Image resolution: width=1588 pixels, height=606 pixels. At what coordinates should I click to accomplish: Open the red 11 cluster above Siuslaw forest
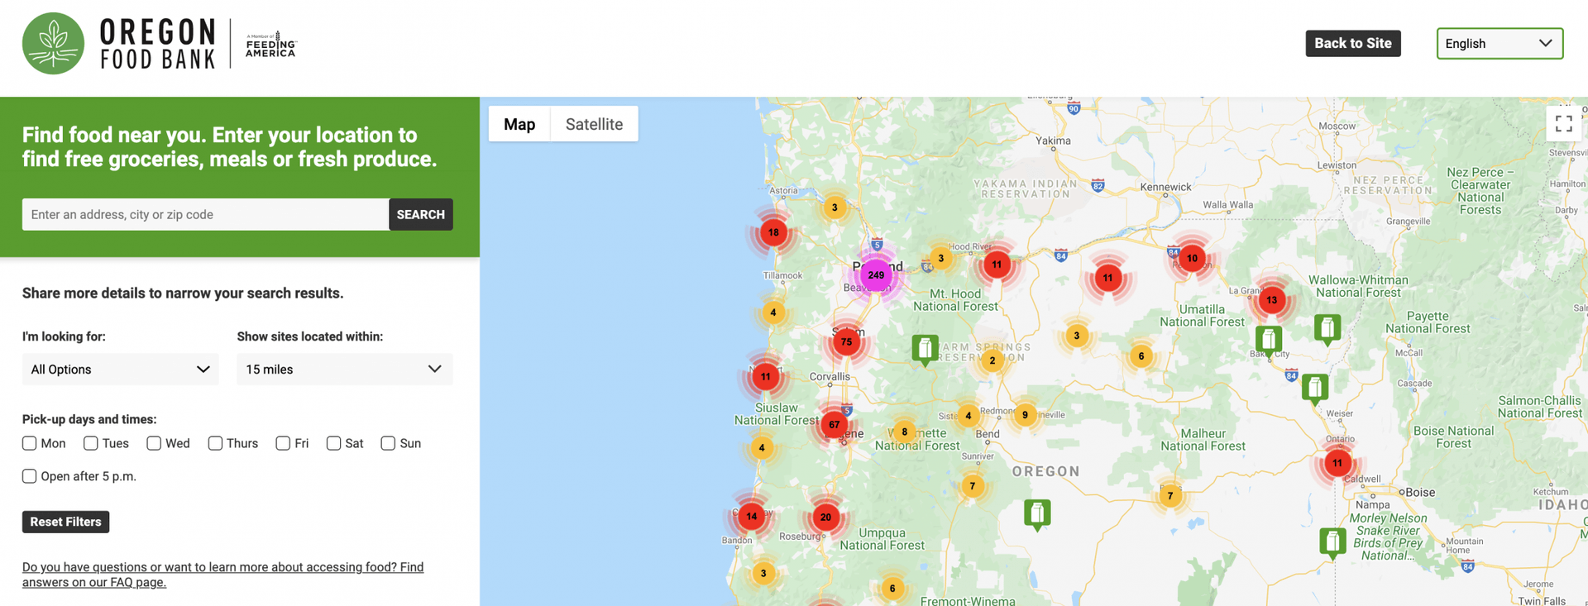[766, 377]
